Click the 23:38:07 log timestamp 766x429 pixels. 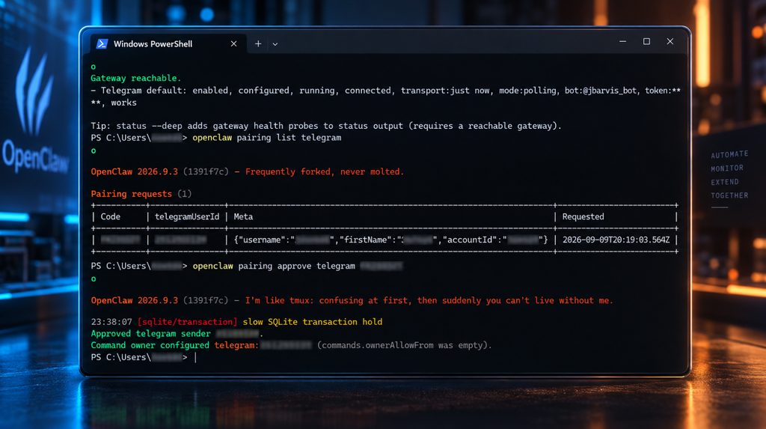(111, 322)
